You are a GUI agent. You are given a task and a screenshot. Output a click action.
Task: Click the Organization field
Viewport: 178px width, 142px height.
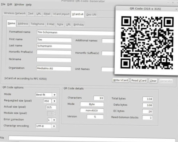coord(54,68)
